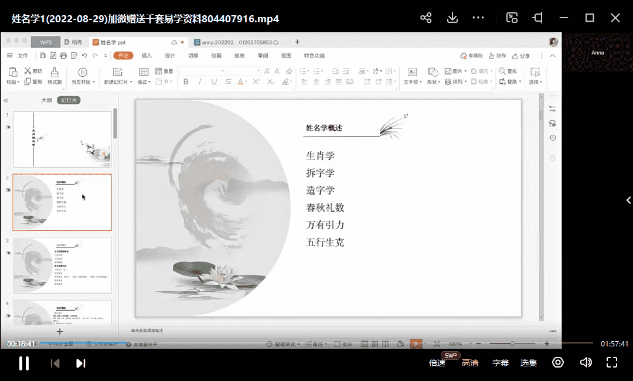This screenshot has height=381, width=633.
Task: Mute the volume speaker icon
Action: pos(586,362)
